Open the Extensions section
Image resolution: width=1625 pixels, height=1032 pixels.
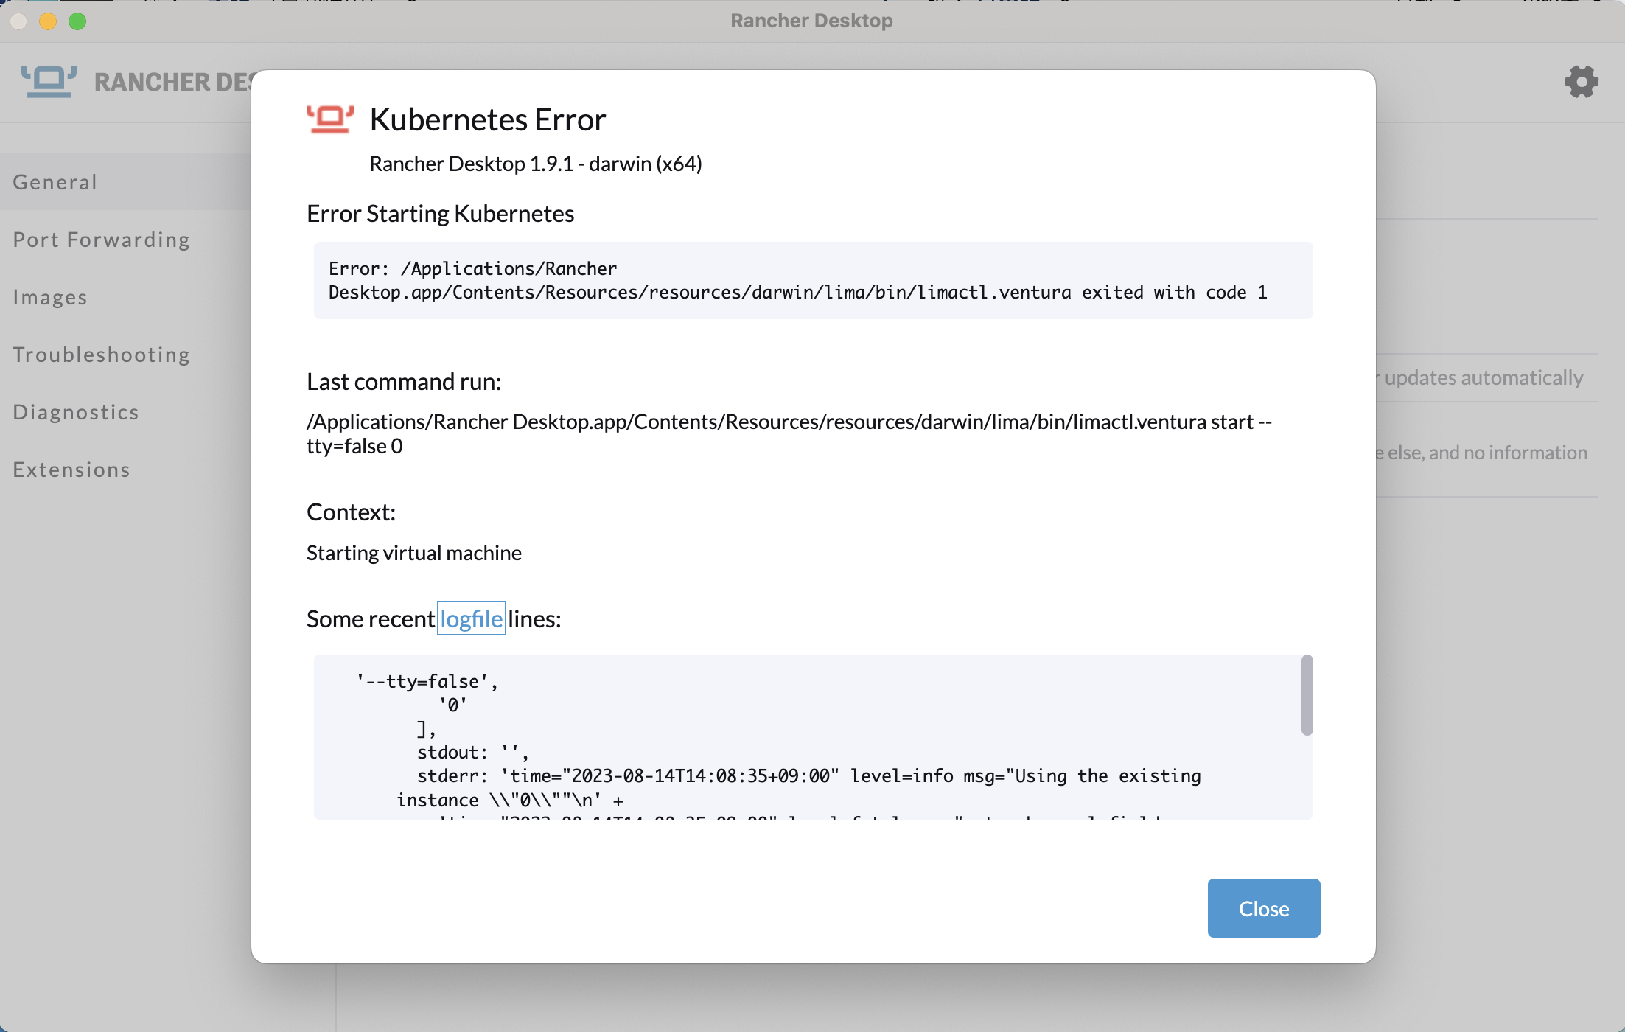pyautogui.click(x=71, y=470)
